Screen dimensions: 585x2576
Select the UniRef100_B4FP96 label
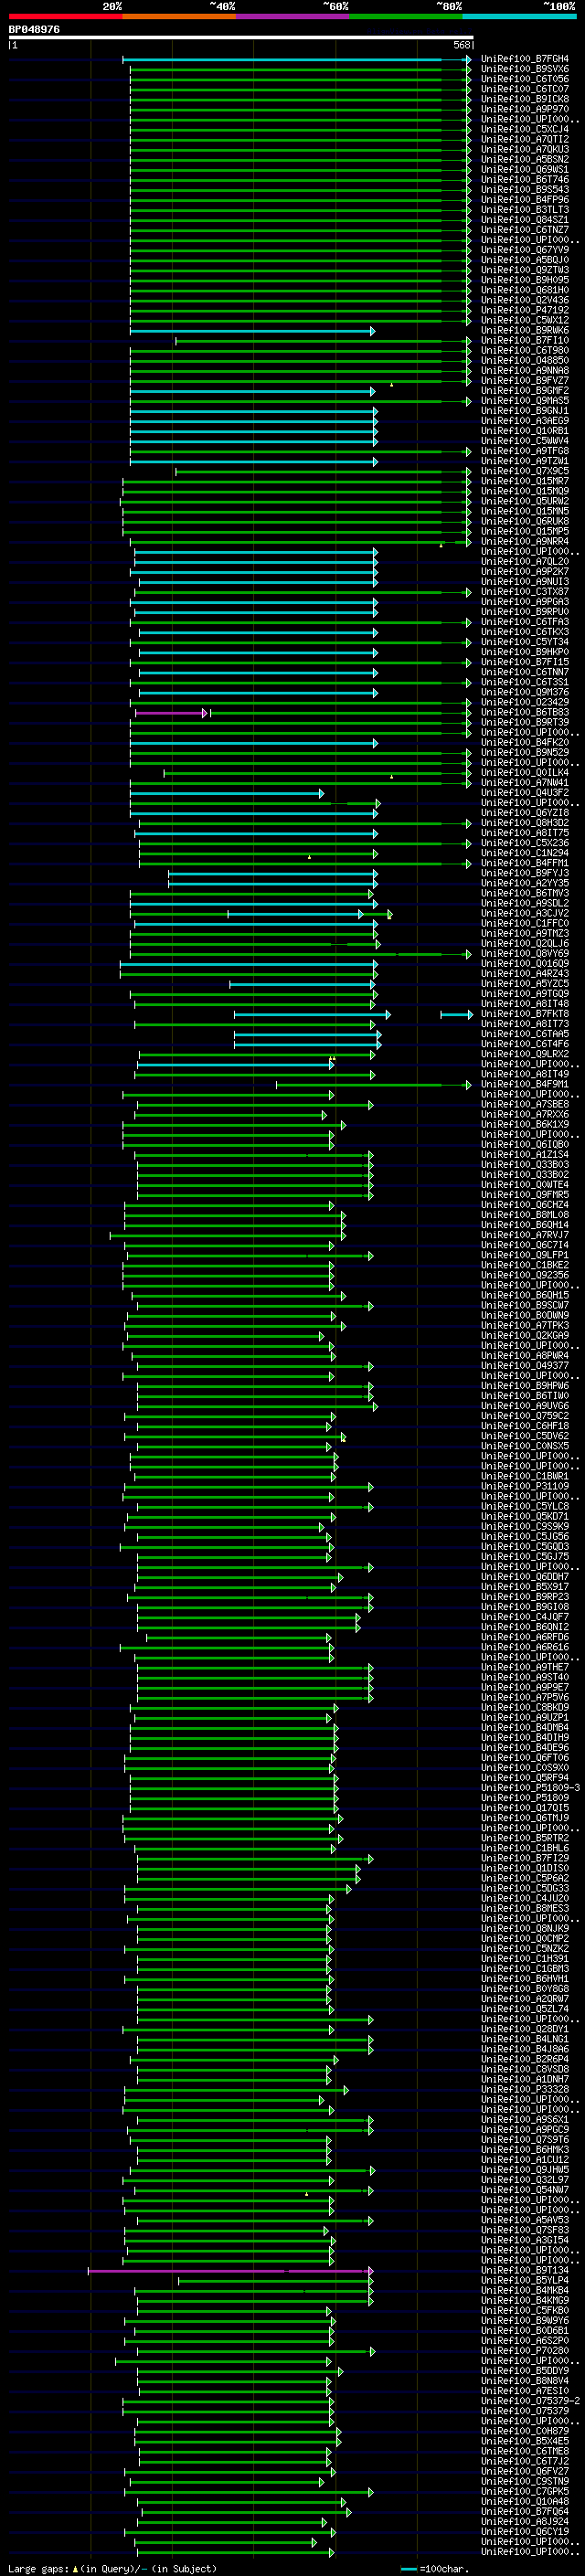[525, 200]
